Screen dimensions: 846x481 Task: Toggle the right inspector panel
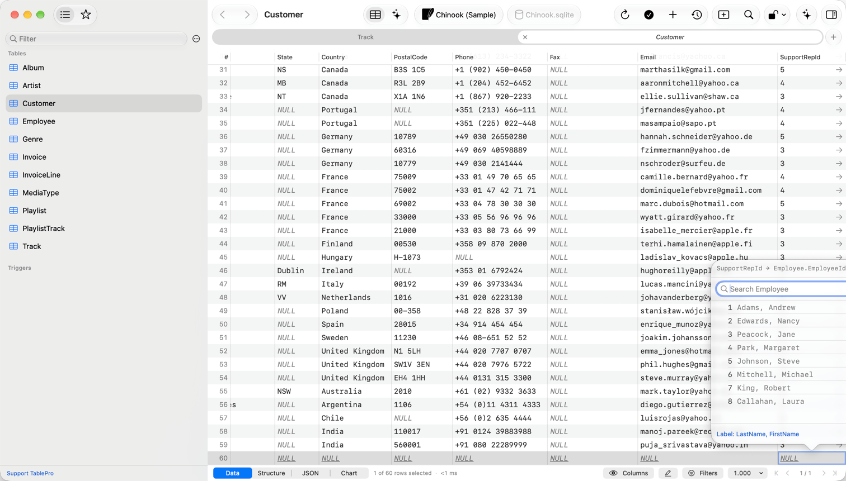tap(831, 15)
